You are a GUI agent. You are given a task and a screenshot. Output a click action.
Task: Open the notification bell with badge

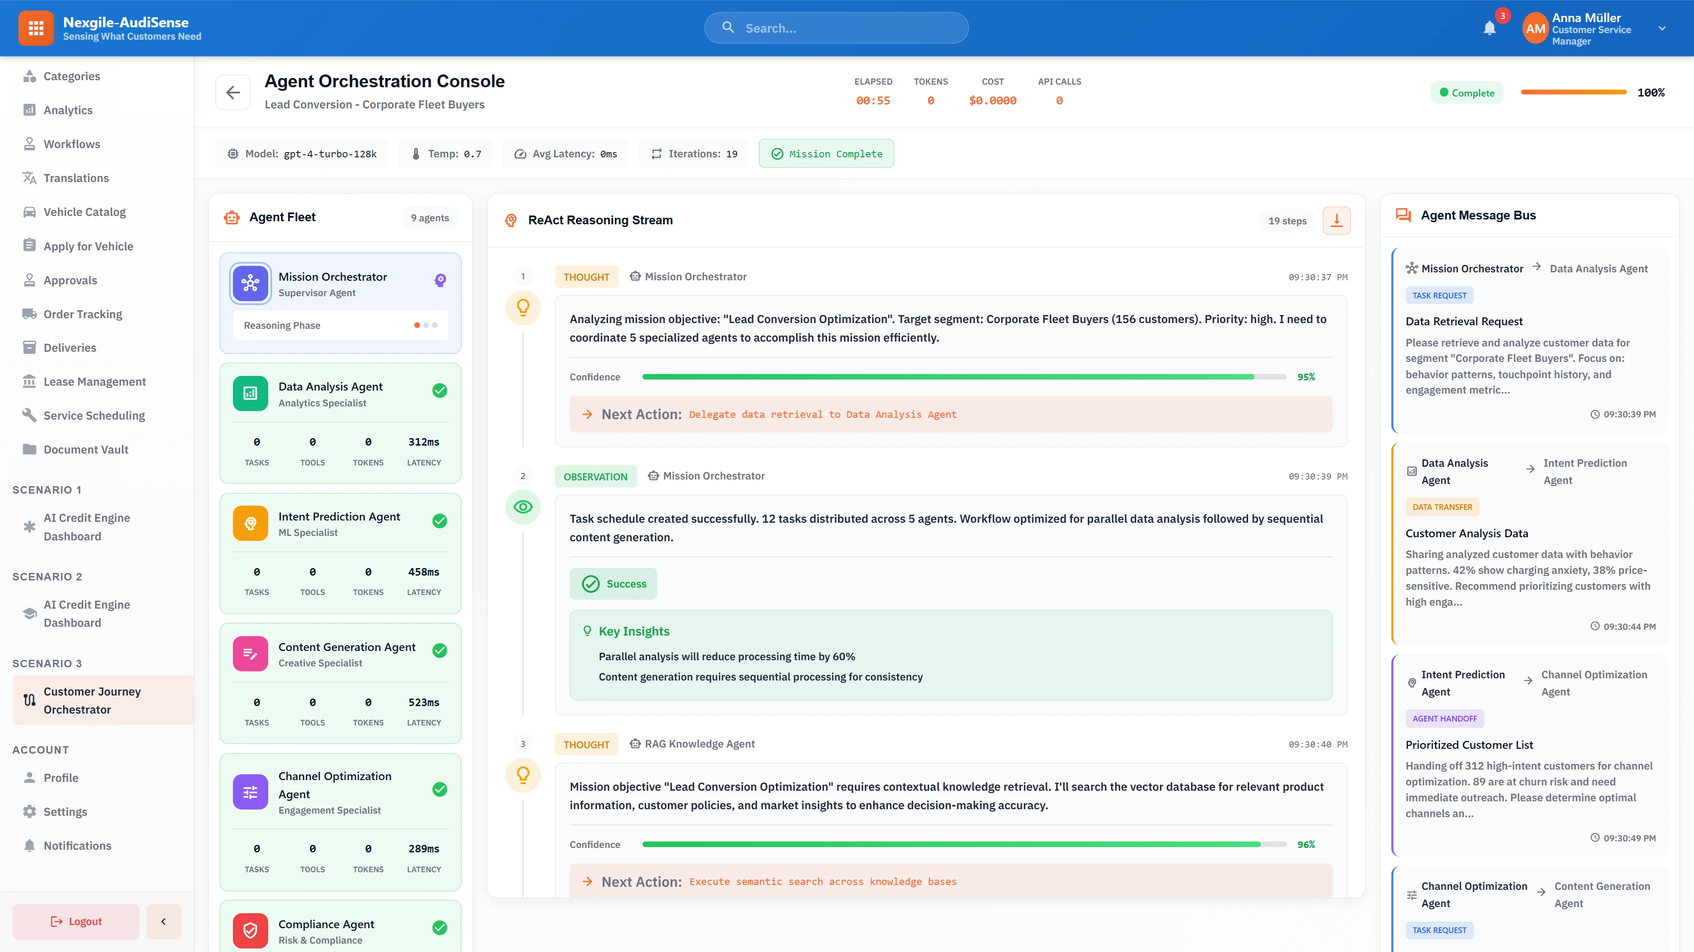1489,28
